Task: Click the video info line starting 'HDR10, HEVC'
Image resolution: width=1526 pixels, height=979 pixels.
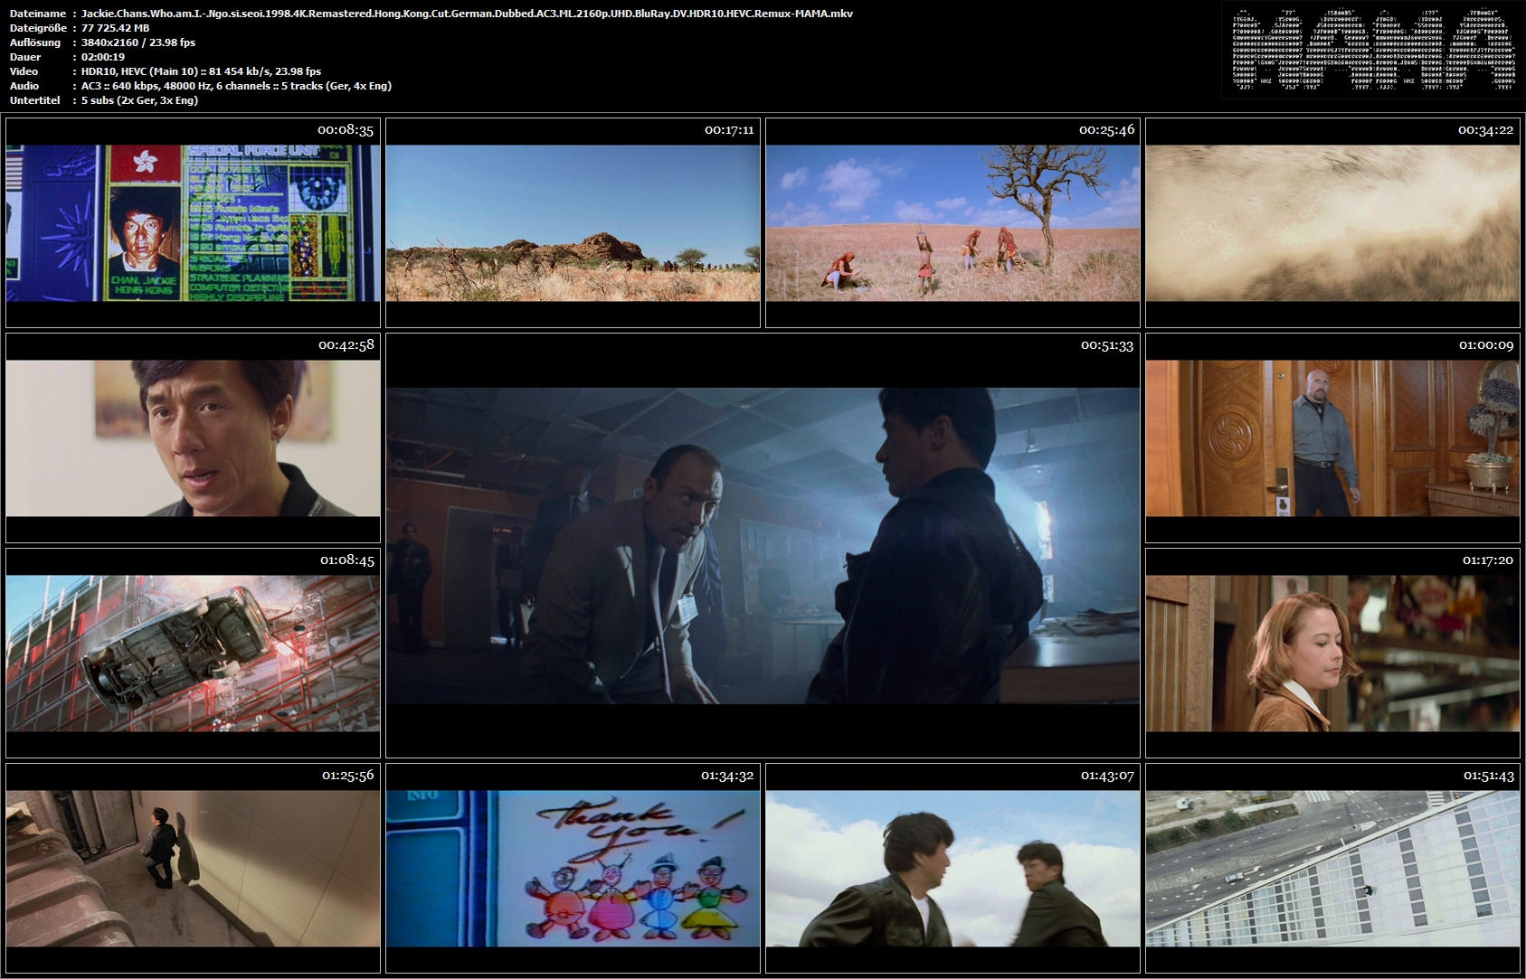Action: [x=202, y=71]
